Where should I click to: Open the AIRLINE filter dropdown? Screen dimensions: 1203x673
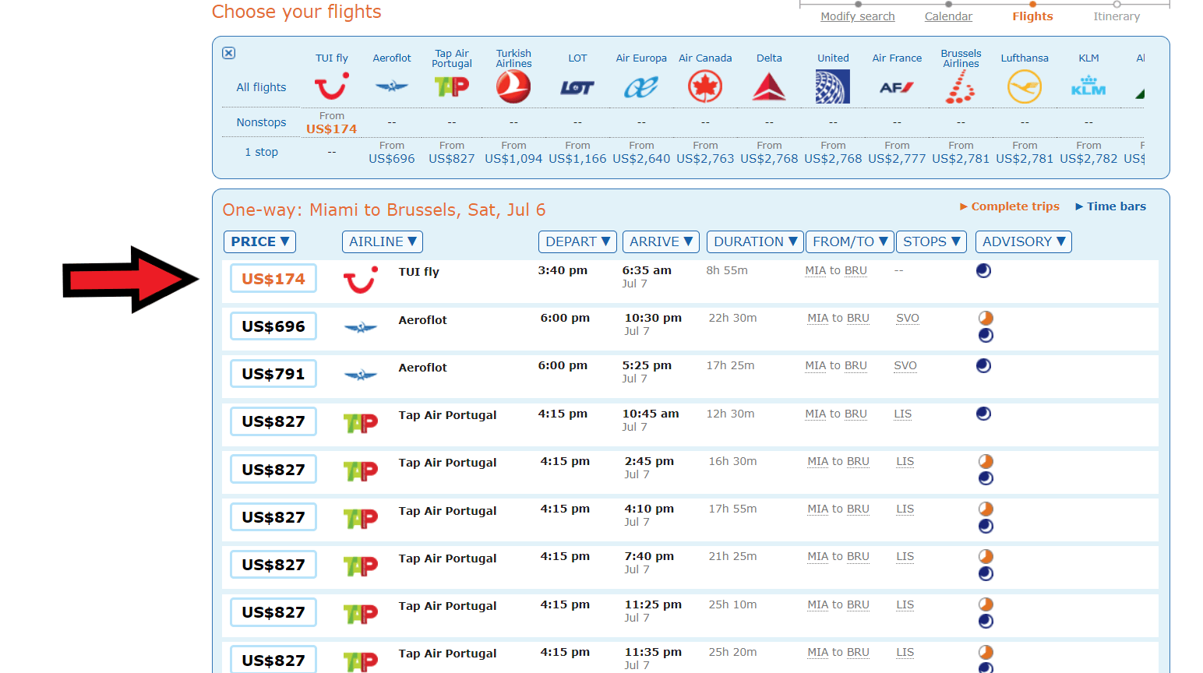(x=383, y=241)
